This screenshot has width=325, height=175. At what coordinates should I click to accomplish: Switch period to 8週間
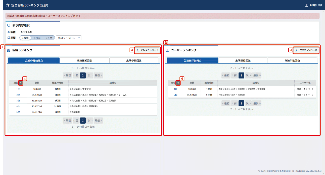pos(37,38)
